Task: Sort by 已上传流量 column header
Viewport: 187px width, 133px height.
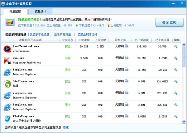Action: click(162, 40)
